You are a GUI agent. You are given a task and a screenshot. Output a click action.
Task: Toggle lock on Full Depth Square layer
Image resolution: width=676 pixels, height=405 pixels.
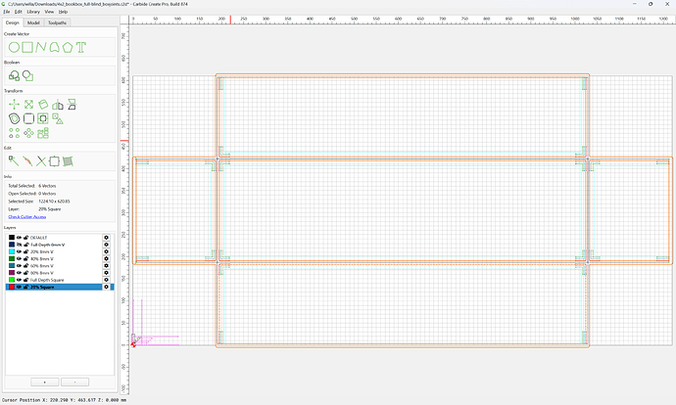pyautogui.click(x=25, y=280)
